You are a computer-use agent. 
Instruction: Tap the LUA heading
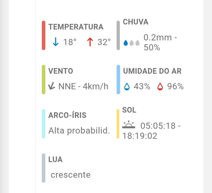55,160
